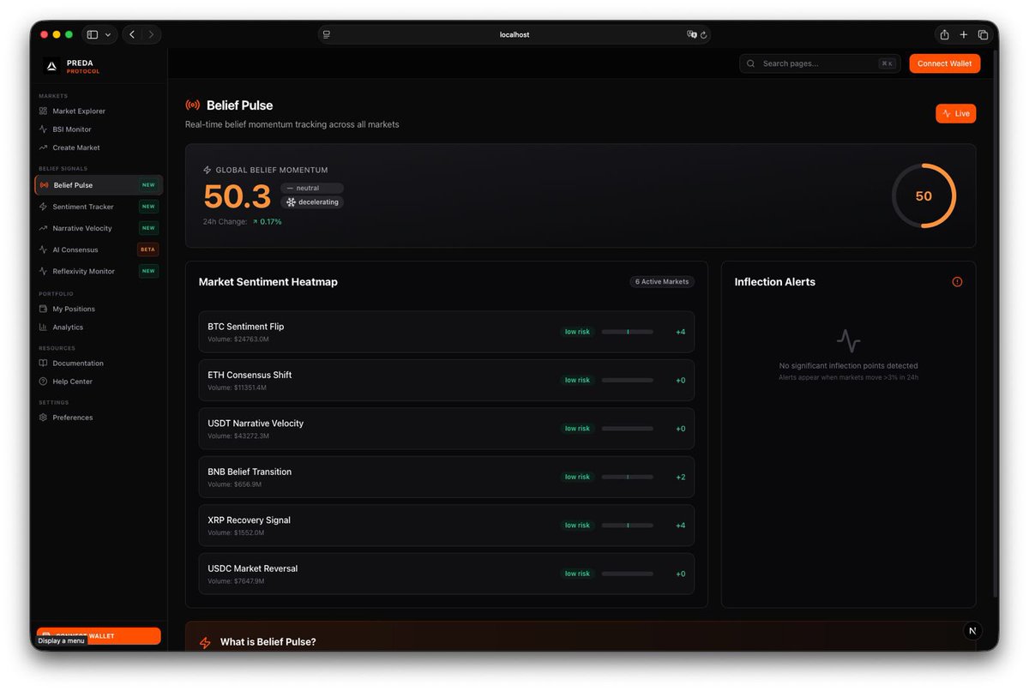Select the USDT Narrative Velocity row
Screen dimensions: 1029x691
(447, 429)
